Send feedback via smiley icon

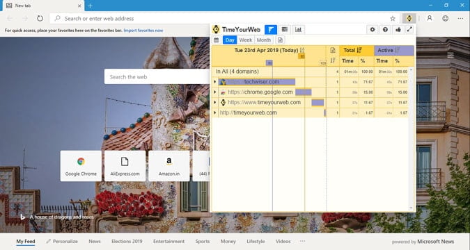coord(446,19)
